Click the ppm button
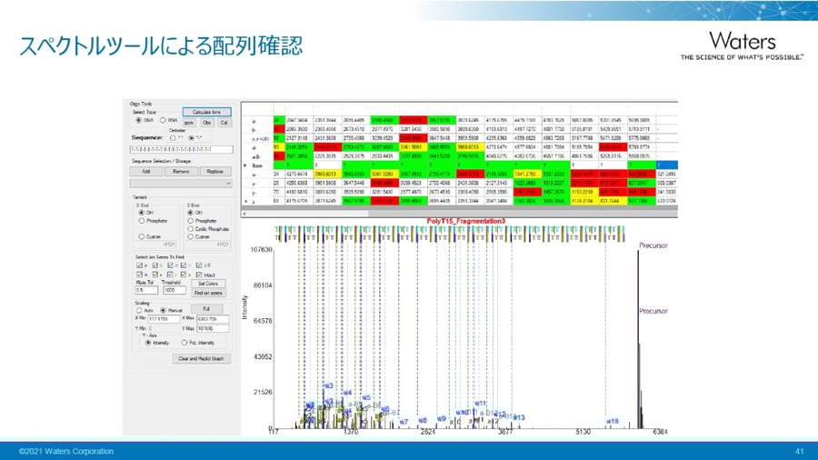 point(189,123)
